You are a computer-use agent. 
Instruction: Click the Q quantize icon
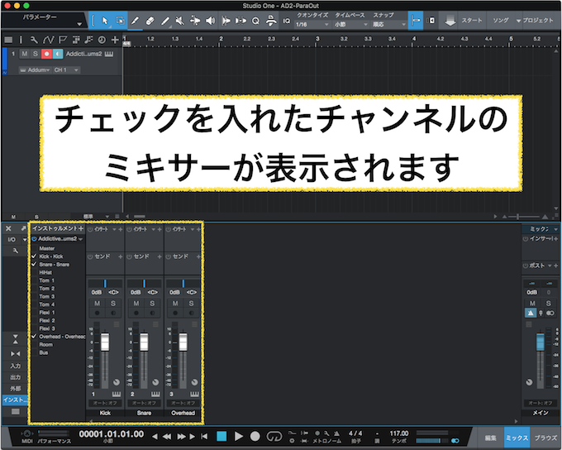(x=255, y=21)
